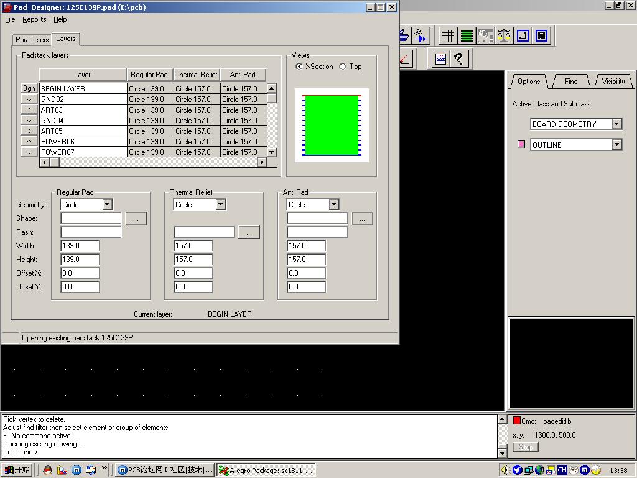Select the Top view radio button
The image size is (637, 478).
(343, 67)
